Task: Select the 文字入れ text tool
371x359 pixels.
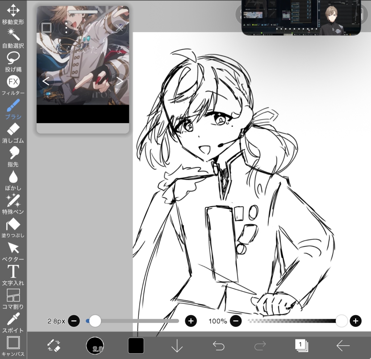Action: pos(13,275)
